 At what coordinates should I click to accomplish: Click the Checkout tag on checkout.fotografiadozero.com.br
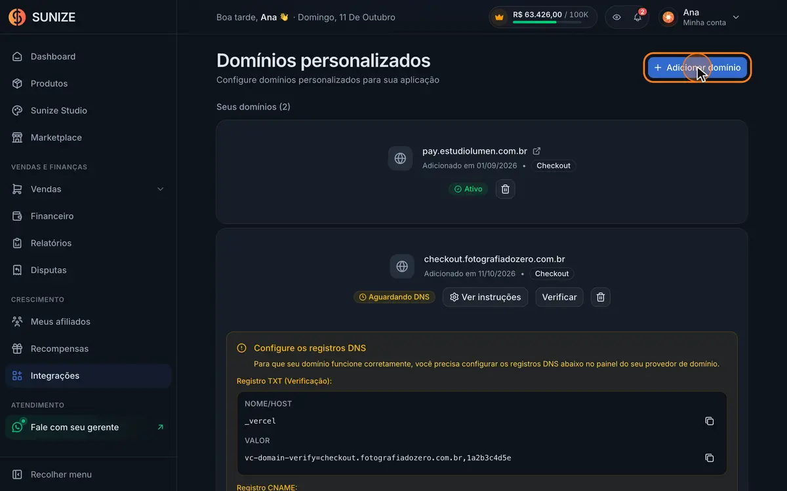pyautogui.click(x=552, y=274)
